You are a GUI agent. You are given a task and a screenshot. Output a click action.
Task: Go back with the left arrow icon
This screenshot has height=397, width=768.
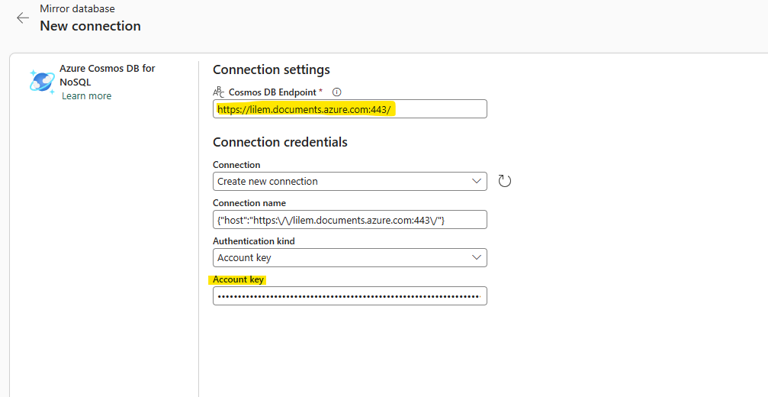coord(23,18)
